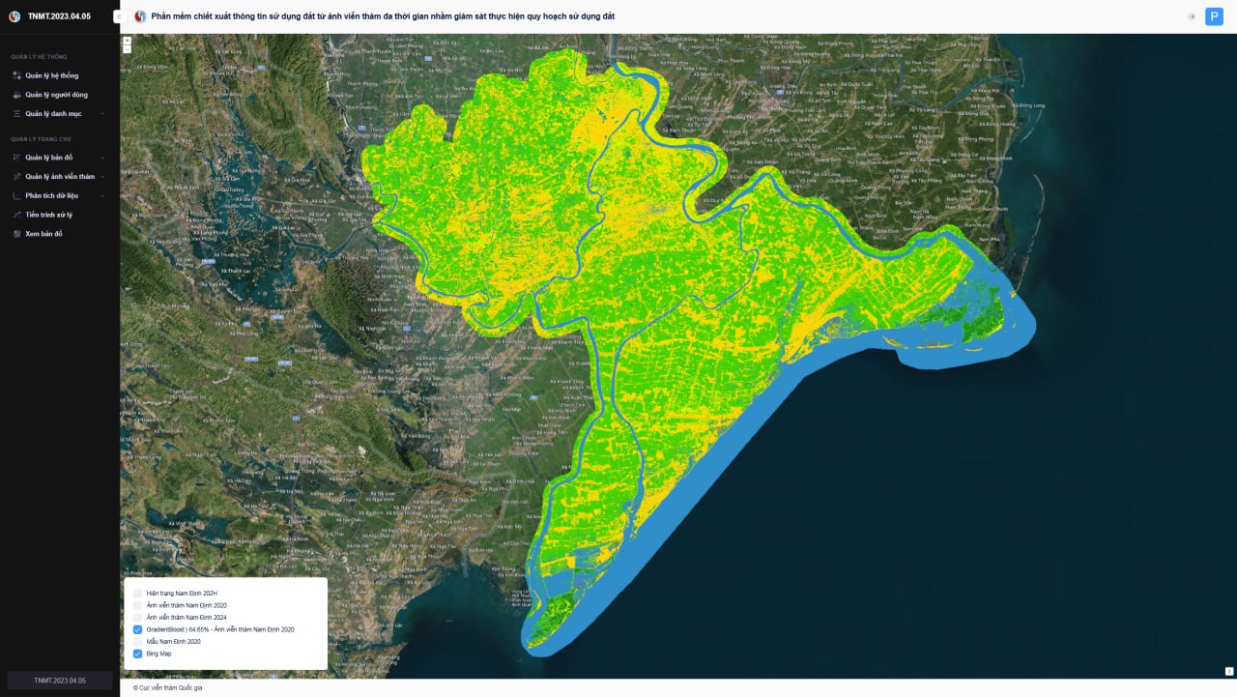Image resolution: width=1237 pixels, height=697 pixels.
Task: Expand the Phân tích dữ liệu chevron
Action: [x=102, y=195]
